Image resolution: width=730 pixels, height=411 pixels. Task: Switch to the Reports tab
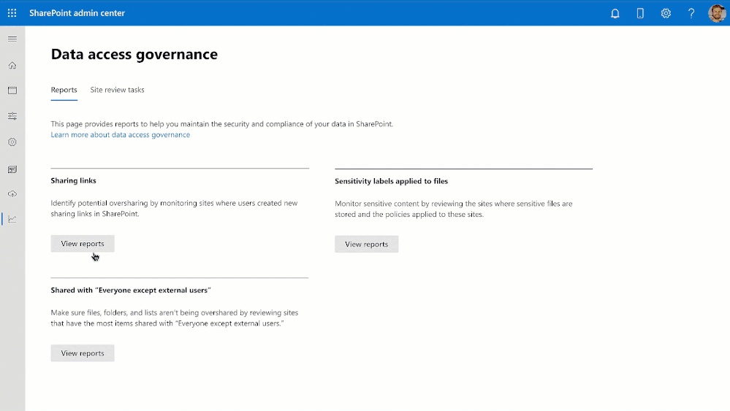click(x=64, y=91)
